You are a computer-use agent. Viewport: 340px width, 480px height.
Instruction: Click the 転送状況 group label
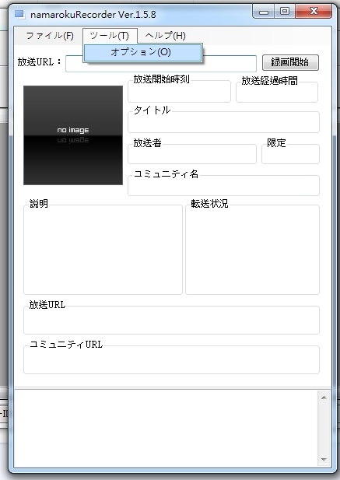(209, 204)
